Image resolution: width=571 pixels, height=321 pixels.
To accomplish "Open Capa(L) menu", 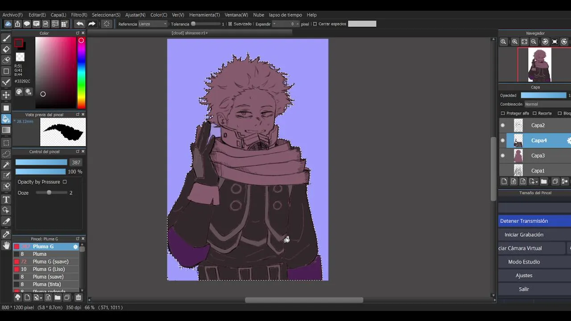I will click(x=58, y=15).
